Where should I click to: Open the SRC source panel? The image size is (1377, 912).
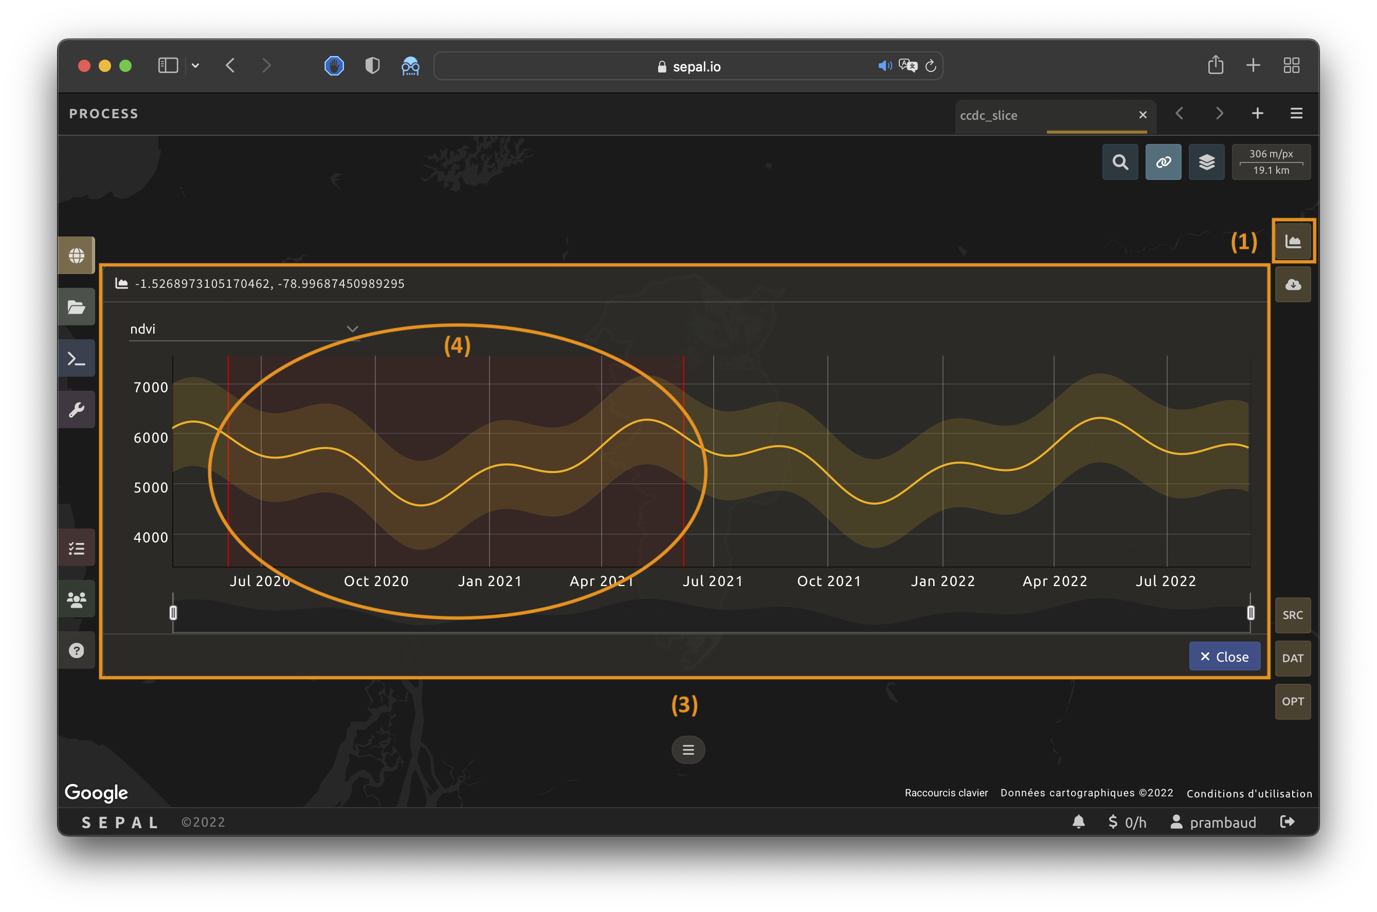click(x=1292, y=615)
